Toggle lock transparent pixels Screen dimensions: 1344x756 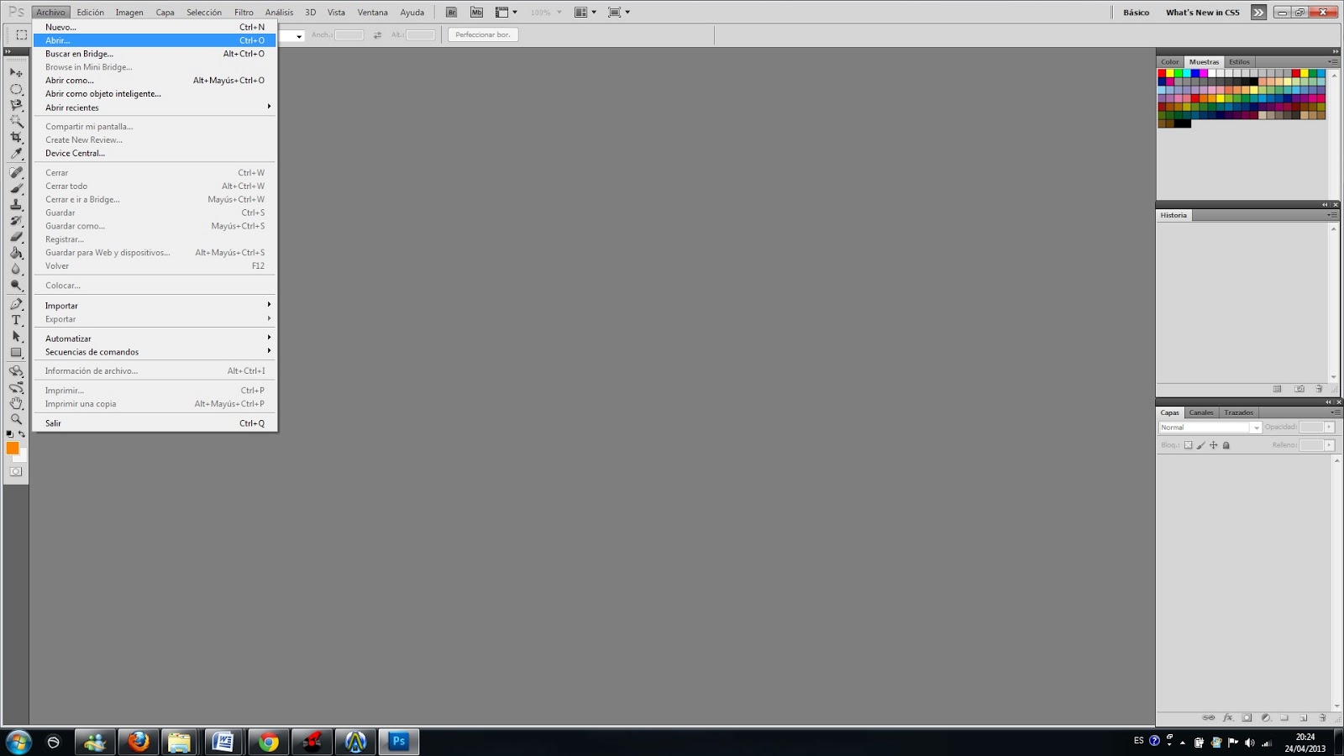[1188, 445]
